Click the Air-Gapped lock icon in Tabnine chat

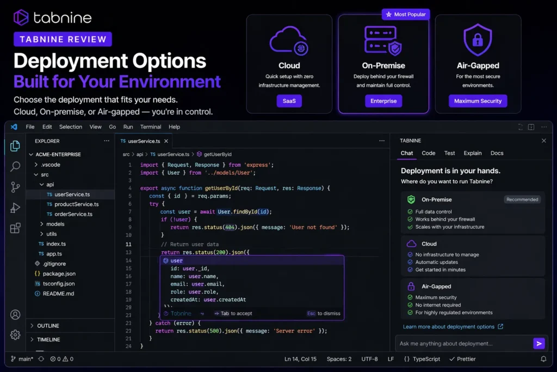[x=411, y=286]
